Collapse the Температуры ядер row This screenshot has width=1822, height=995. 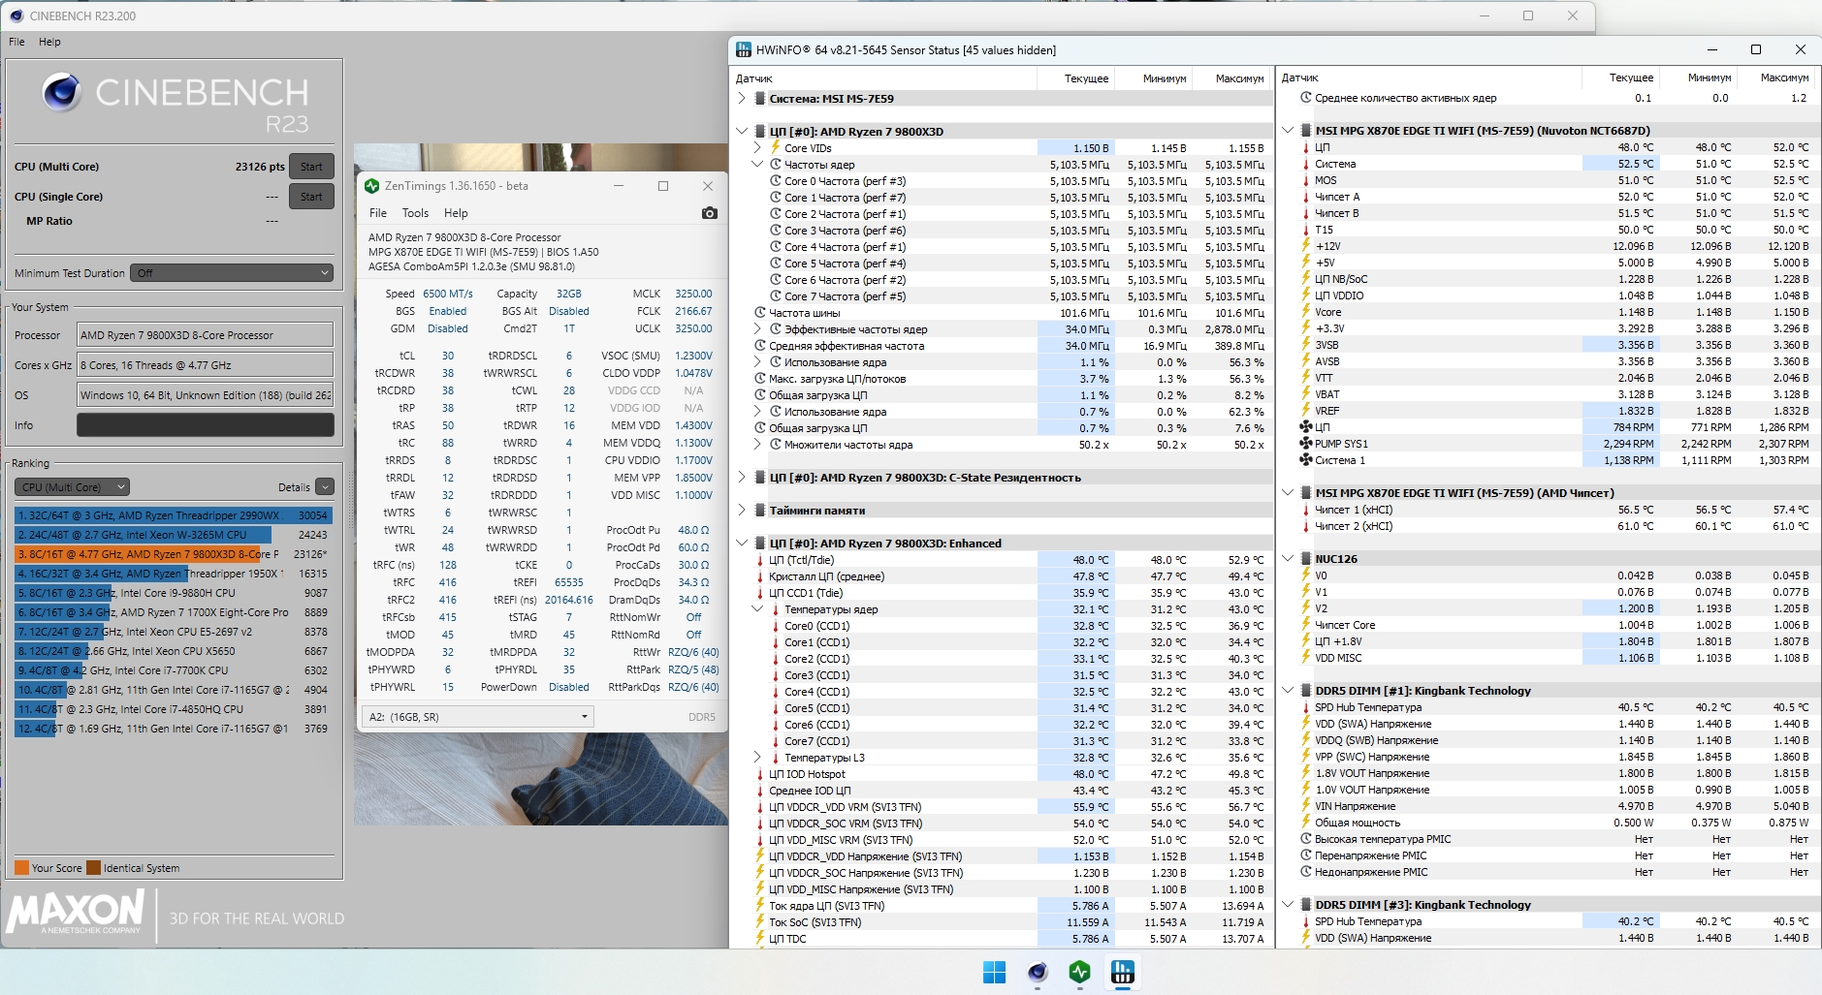pos(757,609)
